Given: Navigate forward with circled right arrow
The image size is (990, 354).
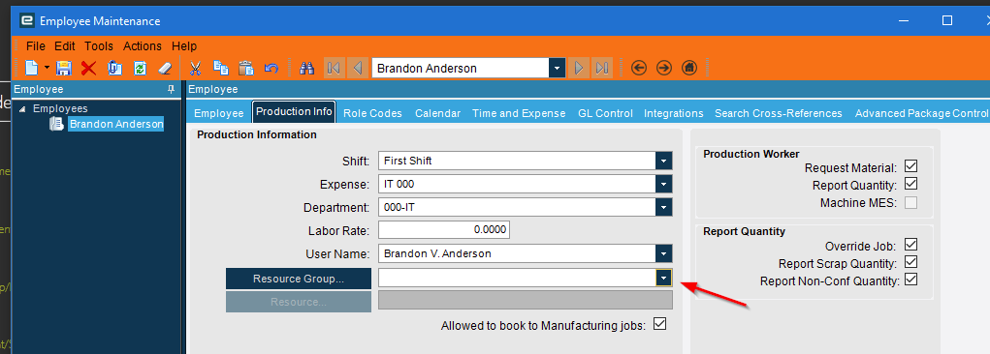Looking at the screenshot, I should click(664, 68).
